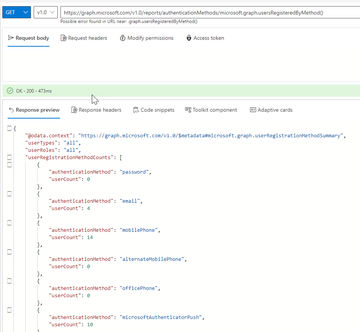Click the userCount value 14

tap(90, 238)
